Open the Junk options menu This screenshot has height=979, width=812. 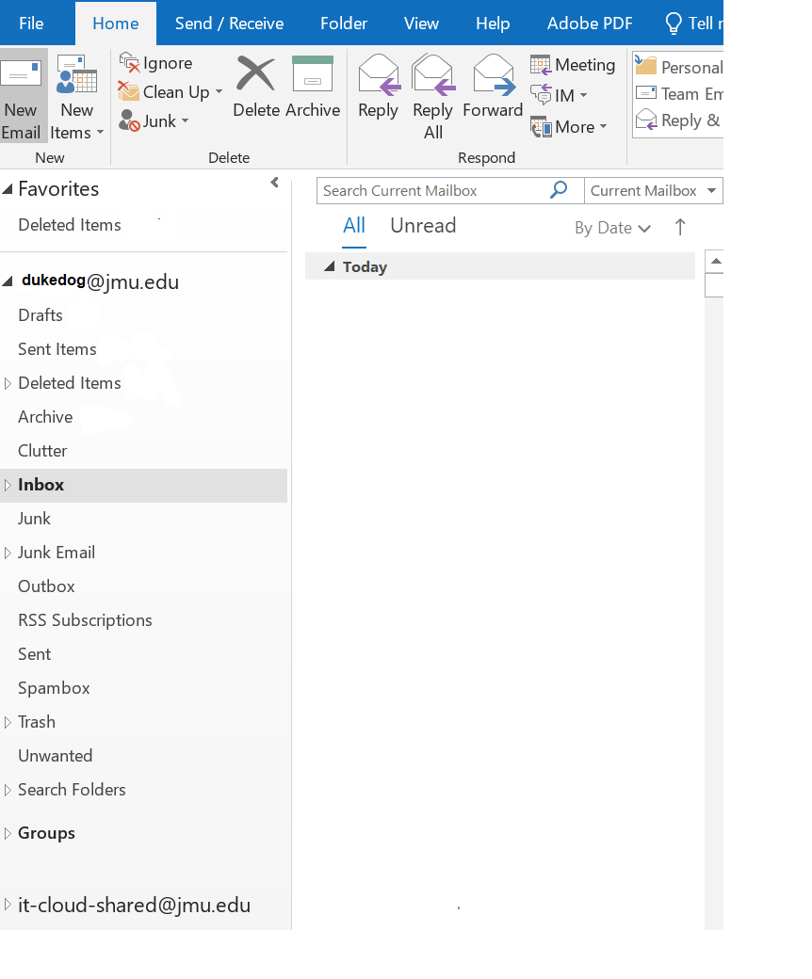pyautogui.click(x=154, y=120)
